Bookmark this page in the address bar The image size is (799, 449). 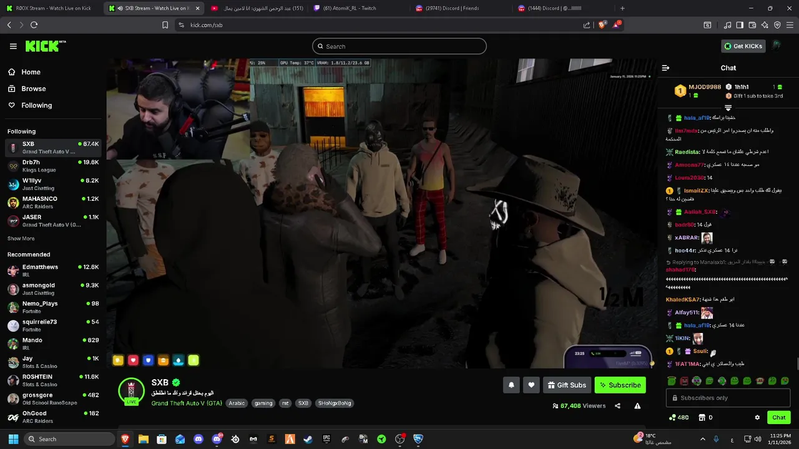165,25
